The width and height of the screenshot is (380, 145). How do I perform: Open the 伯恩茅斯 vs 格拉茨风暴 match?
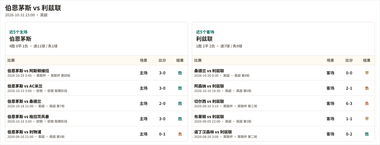[x=97, y=119]
